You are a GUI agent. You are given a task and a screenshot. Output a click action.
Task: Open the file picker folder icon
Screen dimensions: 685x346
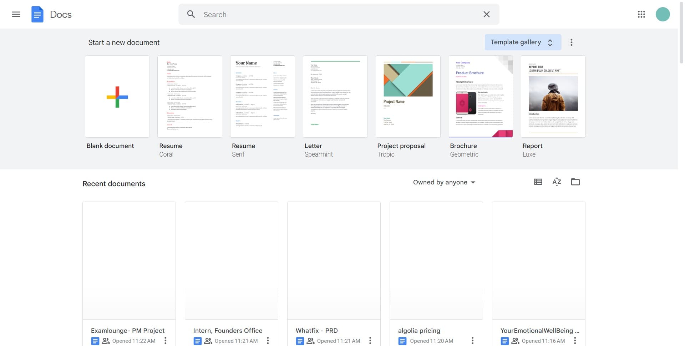point(575,182)
